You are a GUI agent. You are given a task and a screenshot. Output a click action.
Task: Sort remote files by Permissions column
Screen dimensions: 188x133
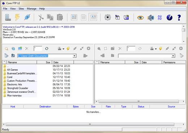(x=174, y=62)
